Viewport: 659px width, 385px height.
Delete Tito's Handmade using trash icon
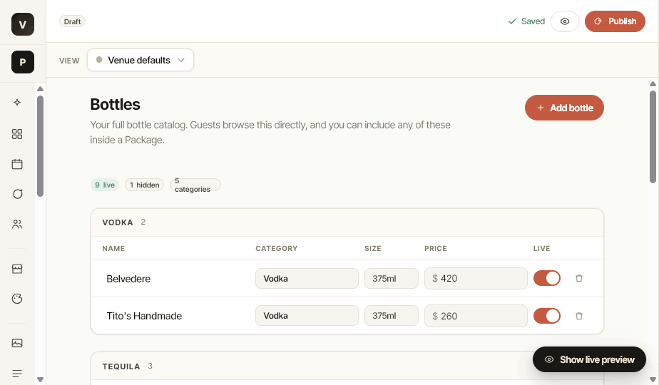[x=578, y=316]
